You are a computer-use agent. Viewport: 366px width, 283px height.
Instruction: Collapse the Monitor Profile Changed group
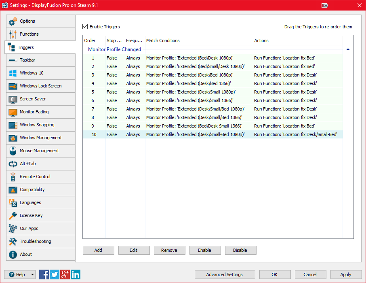348,49
